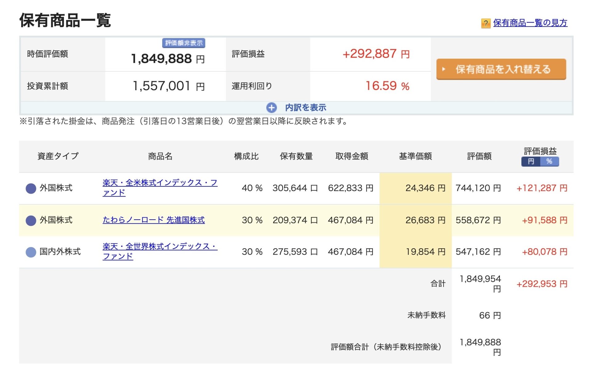Toggle the 評価額非表示 badge

tap(184, 43)
